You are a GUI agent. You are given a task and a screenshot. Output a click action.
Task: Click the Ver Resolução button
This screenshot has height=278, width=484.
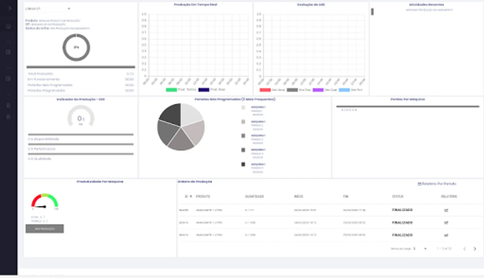click(44, 229)
